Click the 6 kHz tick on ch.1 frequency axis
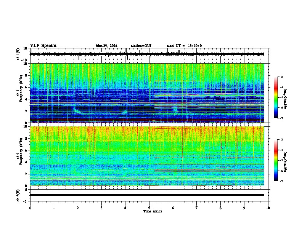 pyautogui.click(x=26, y=87)
